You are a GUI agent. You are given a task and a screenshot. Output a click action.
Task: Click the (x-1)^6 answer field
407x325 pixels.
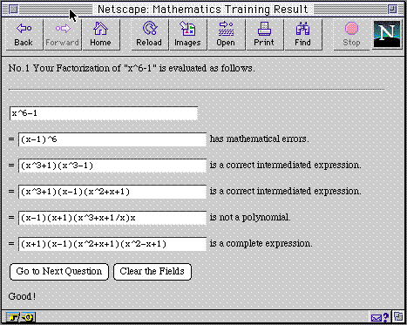click(x=112, y=139)
